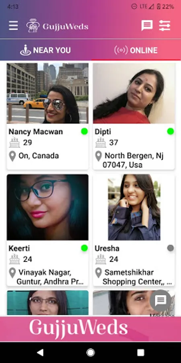Tap the Keerti name label
Viewport: 181px width, 363px height.
[19, 248]
